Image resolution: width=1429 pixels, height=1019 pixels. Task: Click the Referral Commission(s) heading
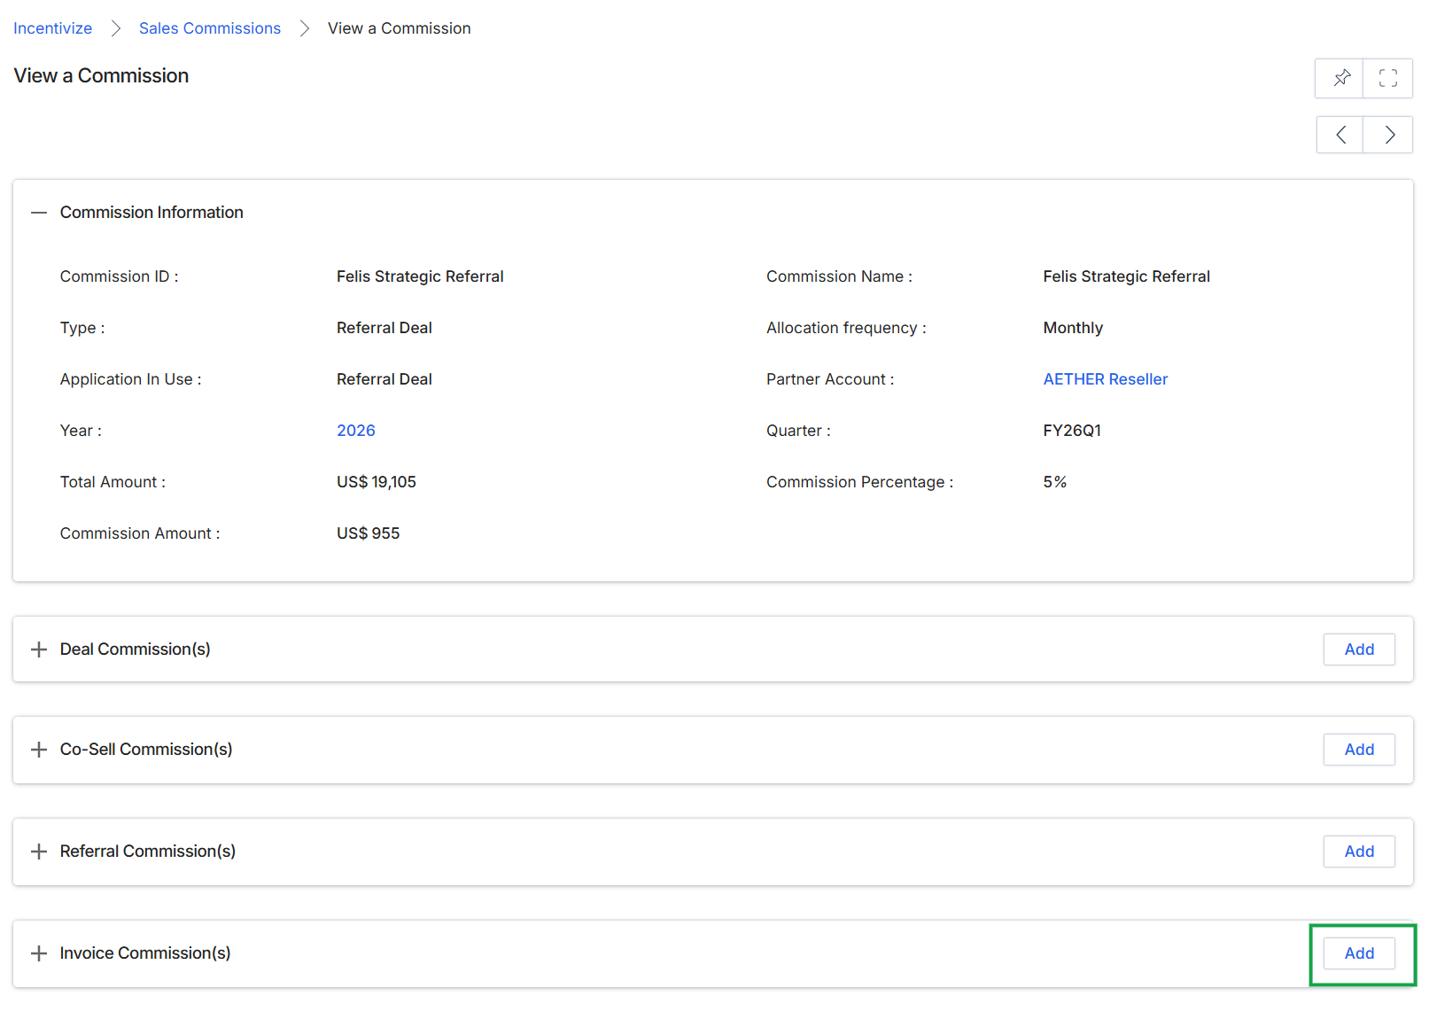click(148, 852)
